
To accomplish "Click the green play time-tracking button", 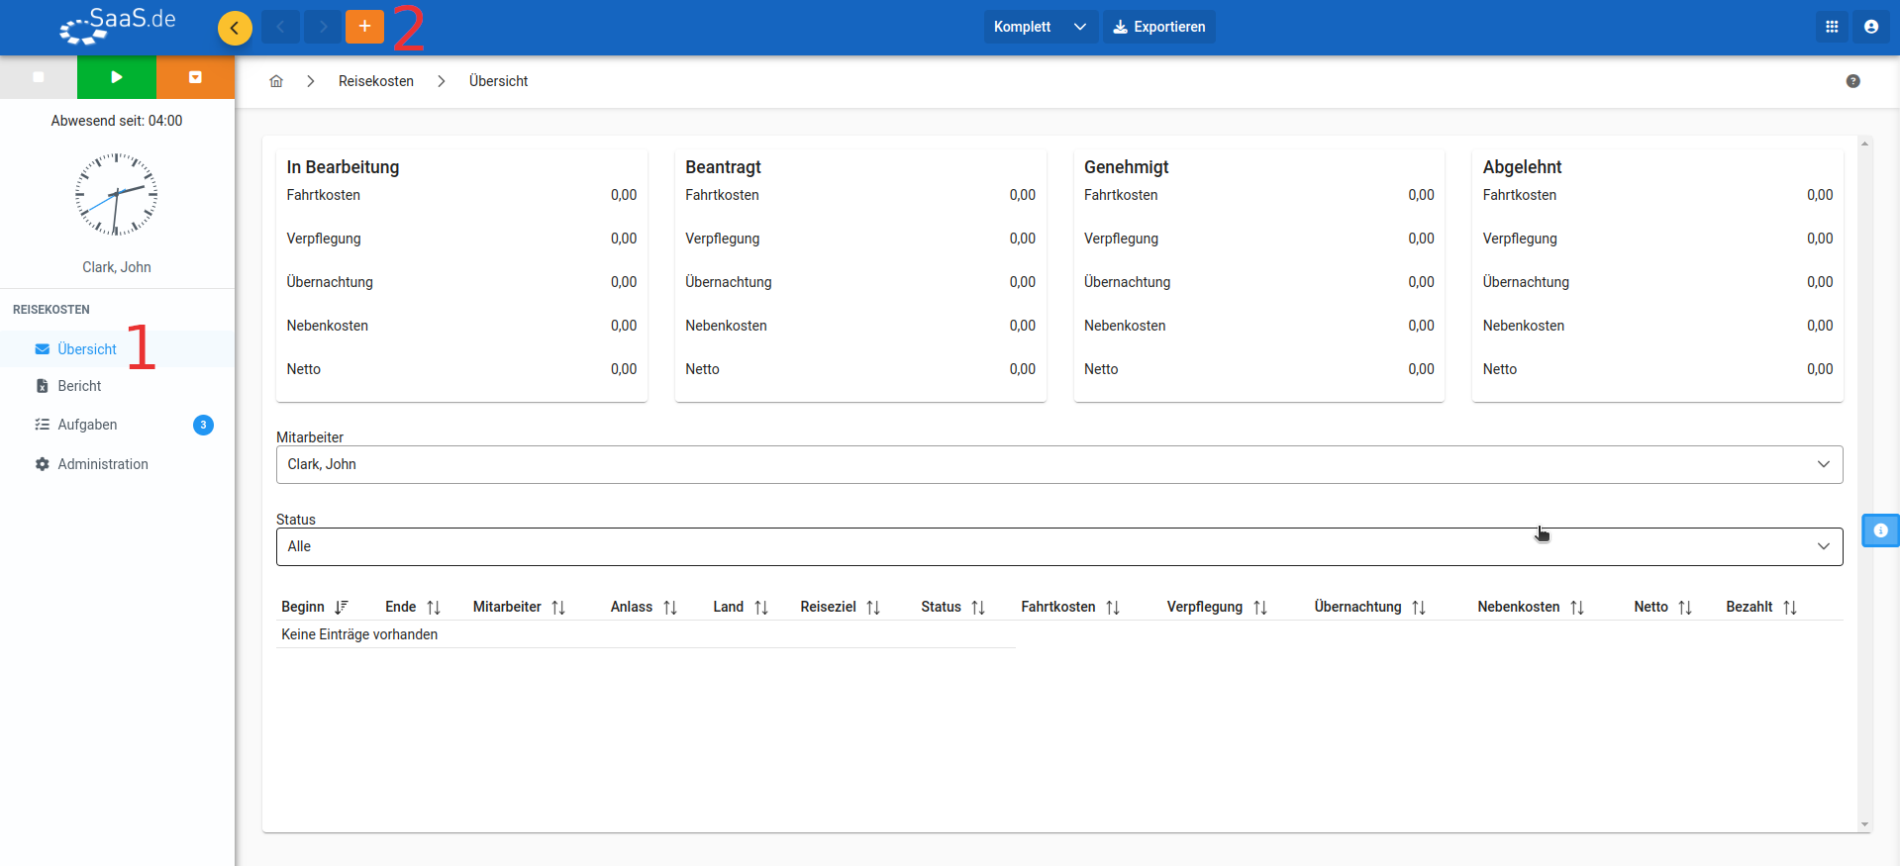I will tap(117, 77).
